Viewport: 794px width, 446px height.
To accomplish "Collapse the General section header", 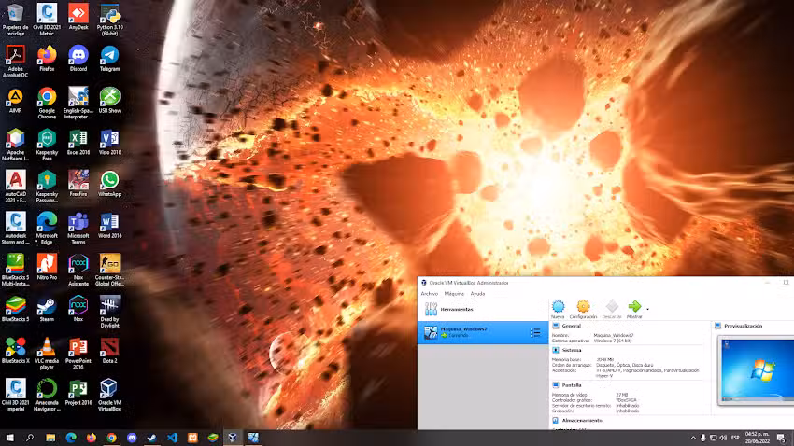I will coord(572,326).
